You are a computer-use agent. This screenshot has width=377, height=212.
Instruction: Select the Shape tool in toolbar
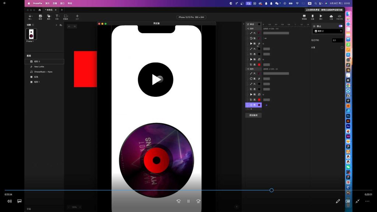tap(48, 17)
